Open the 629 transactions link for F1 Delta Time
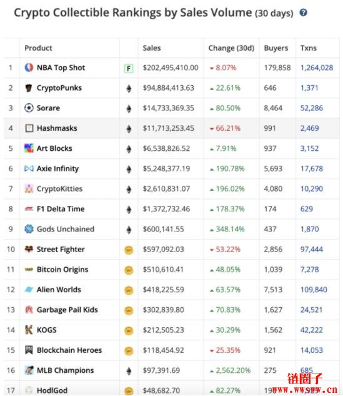The image size is (343, 396). 306,209
